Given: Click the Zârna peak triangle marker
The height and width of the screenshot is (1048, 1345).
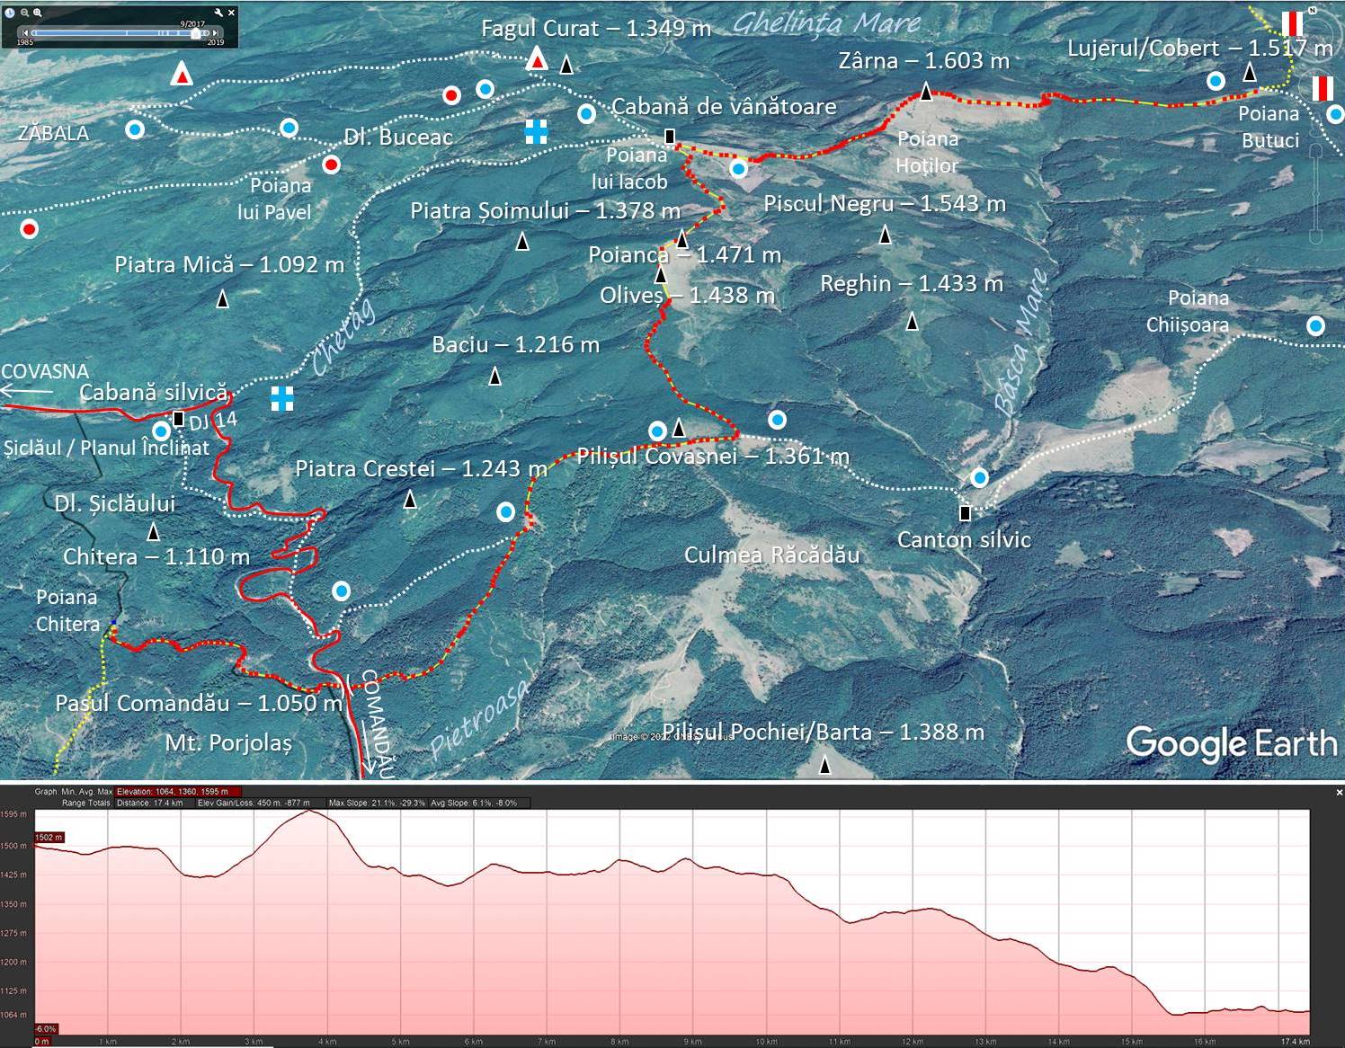Looking at the screenshot, I should point(926,92).
